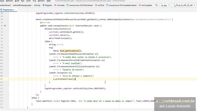Click the highlighted task.getException() call
This screenshot has height=111, width=197.
click(70, 51)
